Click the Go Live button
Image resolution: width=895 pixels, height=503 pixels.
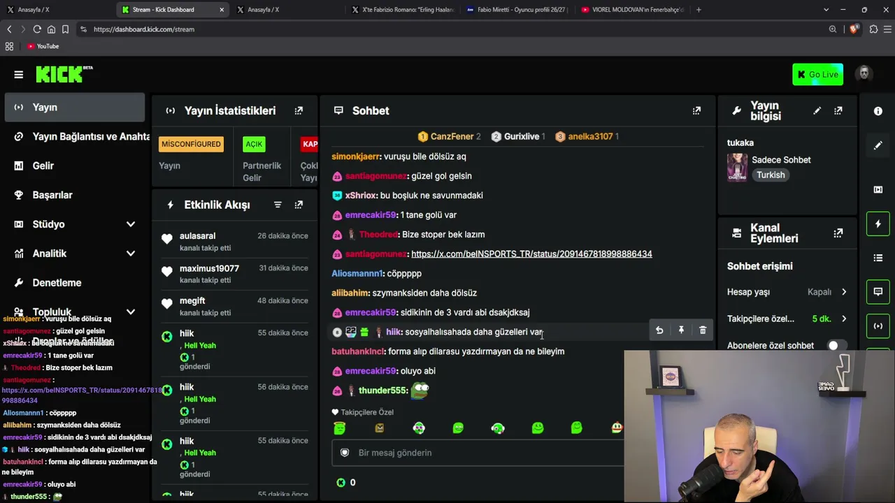point(817,75)
